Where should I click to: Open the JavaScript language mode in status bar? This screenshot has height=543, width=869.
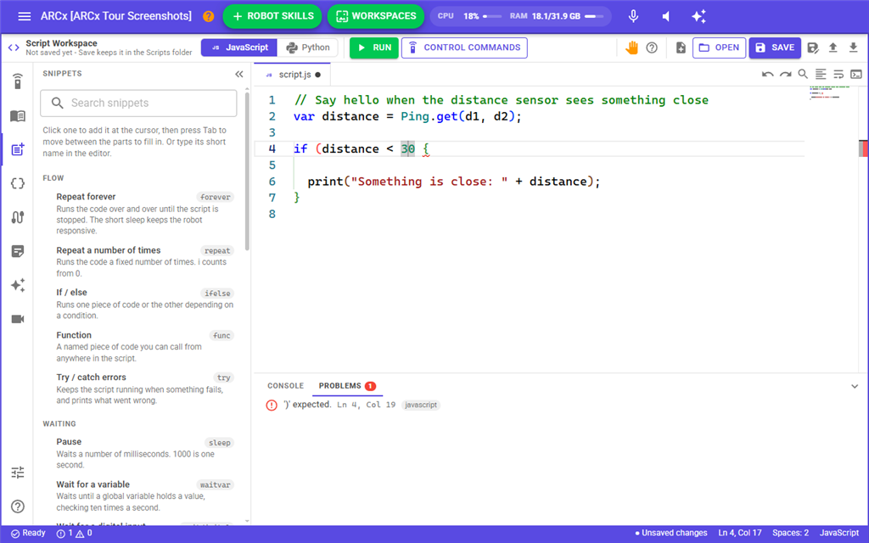click(839, 533)
